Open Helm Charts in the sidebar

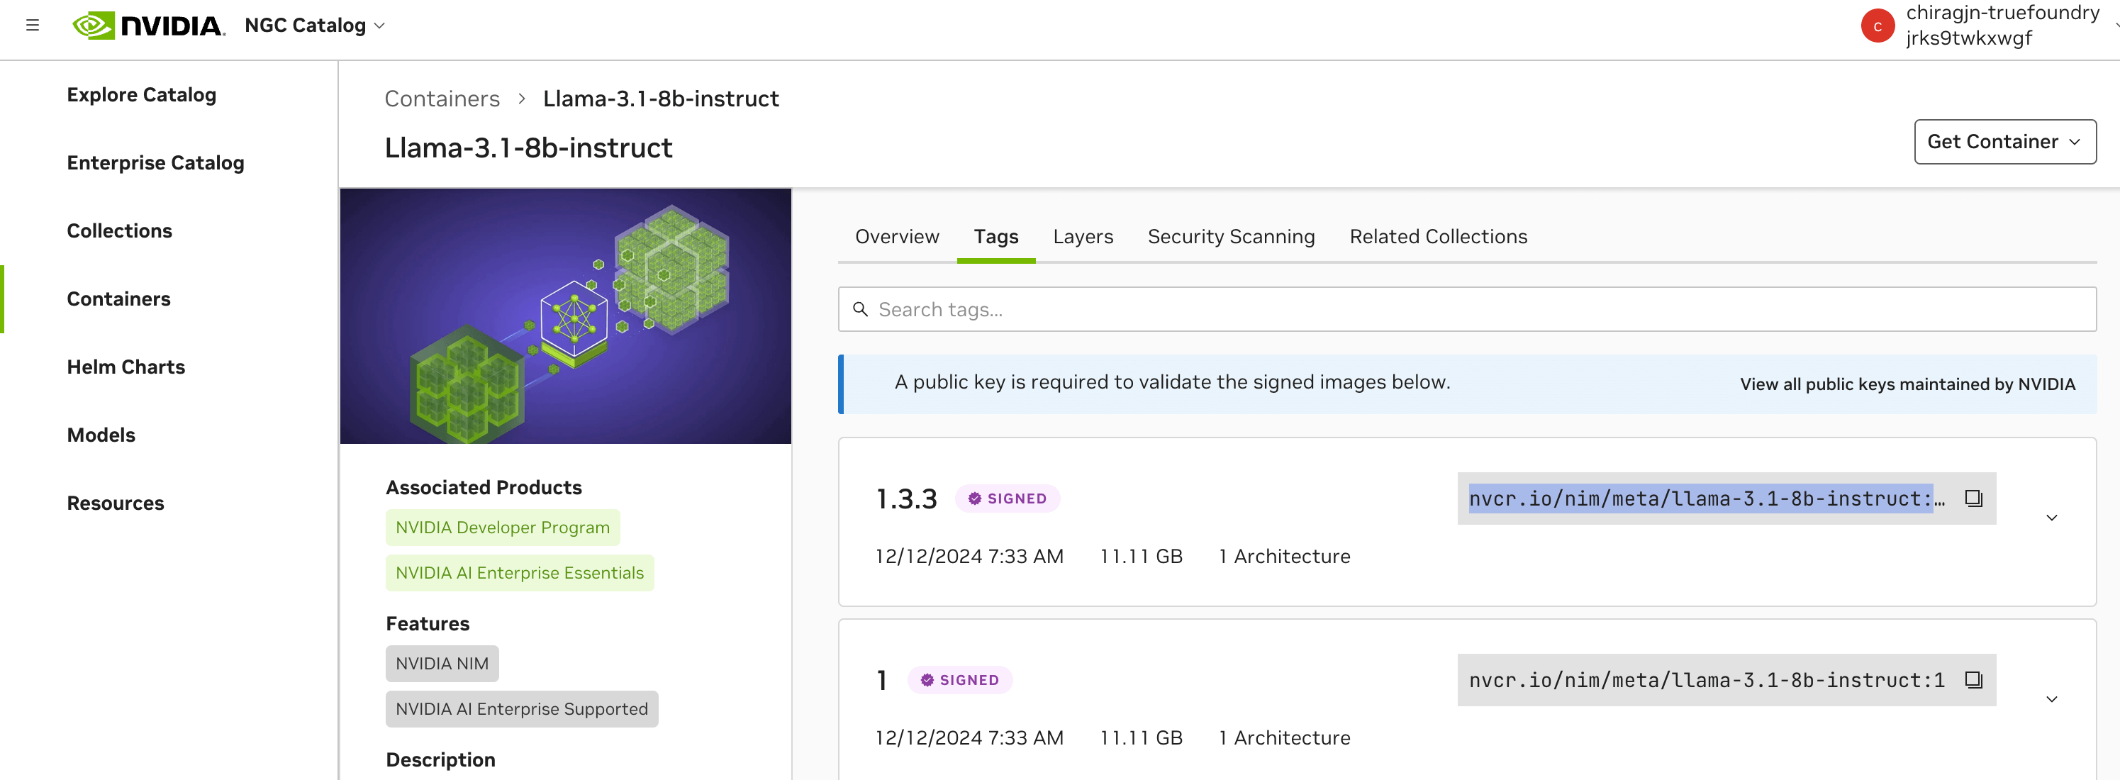coord(126,367)
